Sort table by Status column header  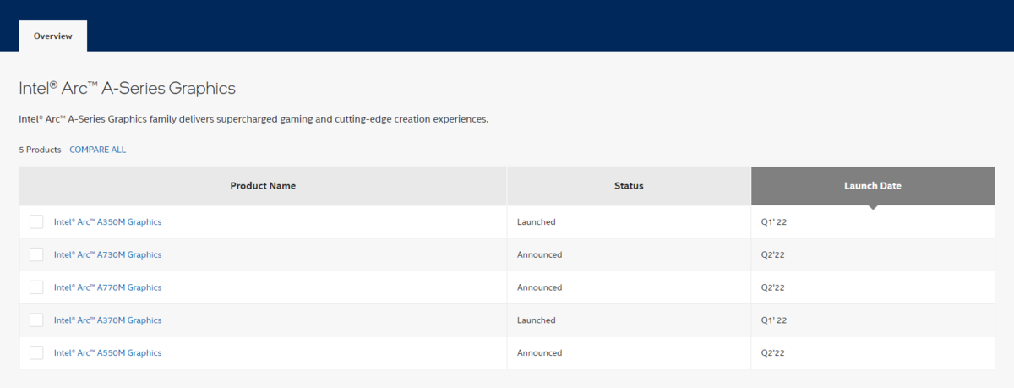[629, 186]
